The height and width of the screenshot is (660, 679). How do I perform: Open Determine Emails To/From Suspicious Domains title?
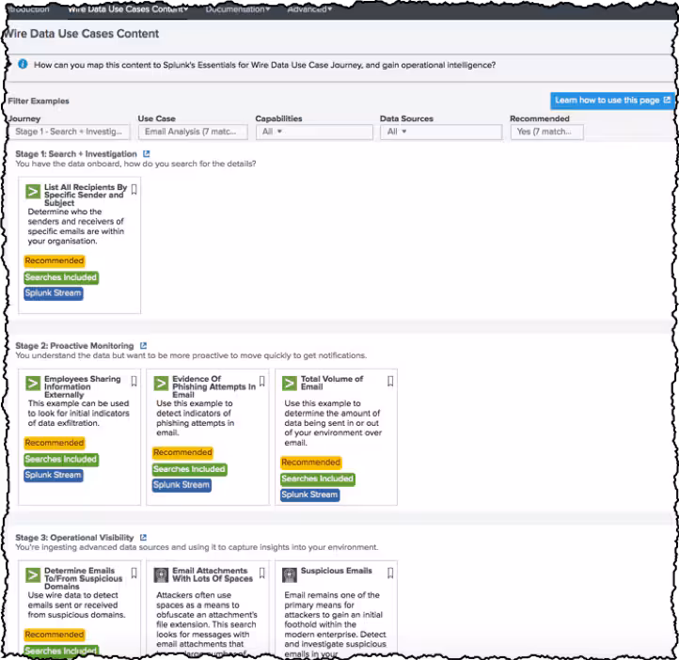79,578
